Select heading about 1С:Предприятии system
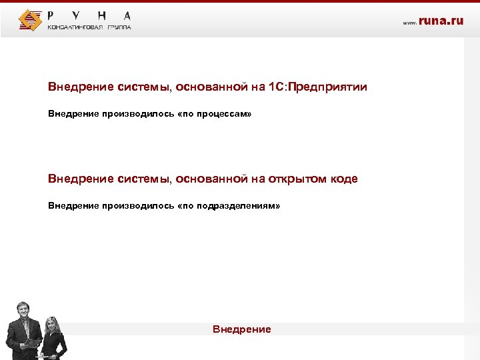This screenshot has width=480, height=360. [x=207, y=87]
